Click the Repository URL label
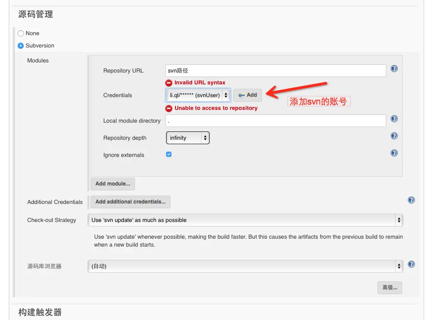This screenshot has height=320, width=436. click(x=123, y=71)
